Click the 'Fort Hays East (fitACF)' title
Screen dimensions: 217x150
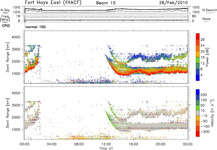(53, 2)
